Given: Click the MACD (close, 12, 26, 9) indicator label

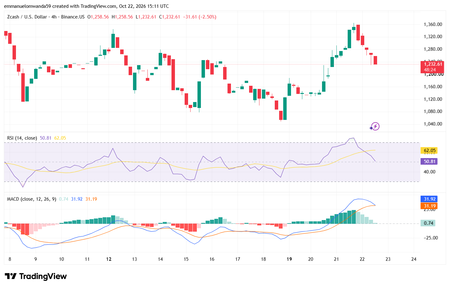Looking at the screenshot, I should (x=32, y=199).
